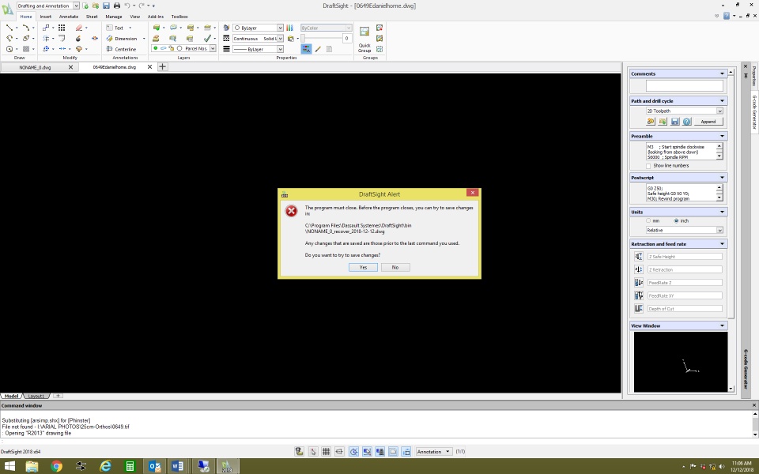The width and height of the screenshot is (759, 474).
Task: Enable Show line numbers checkbox
Action: 648,166
